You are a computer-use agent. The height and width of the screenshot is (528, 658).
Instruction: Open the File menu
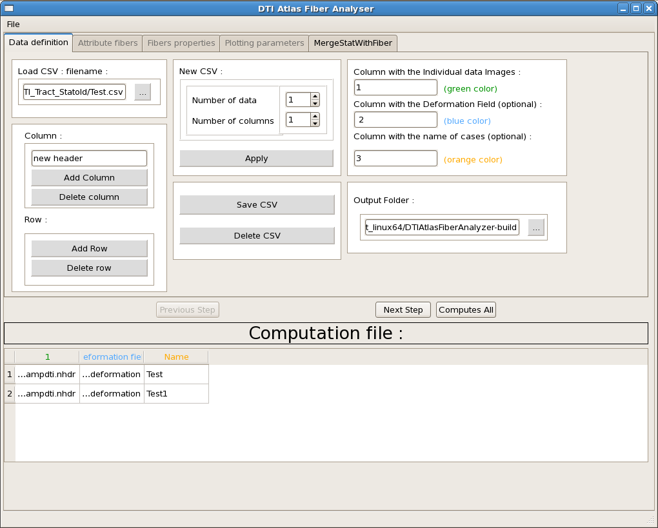13,24
